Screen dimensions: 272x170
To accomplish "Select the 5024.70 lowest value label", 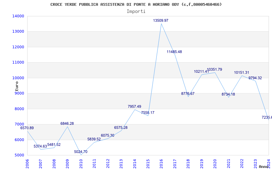I will (81, 152).
